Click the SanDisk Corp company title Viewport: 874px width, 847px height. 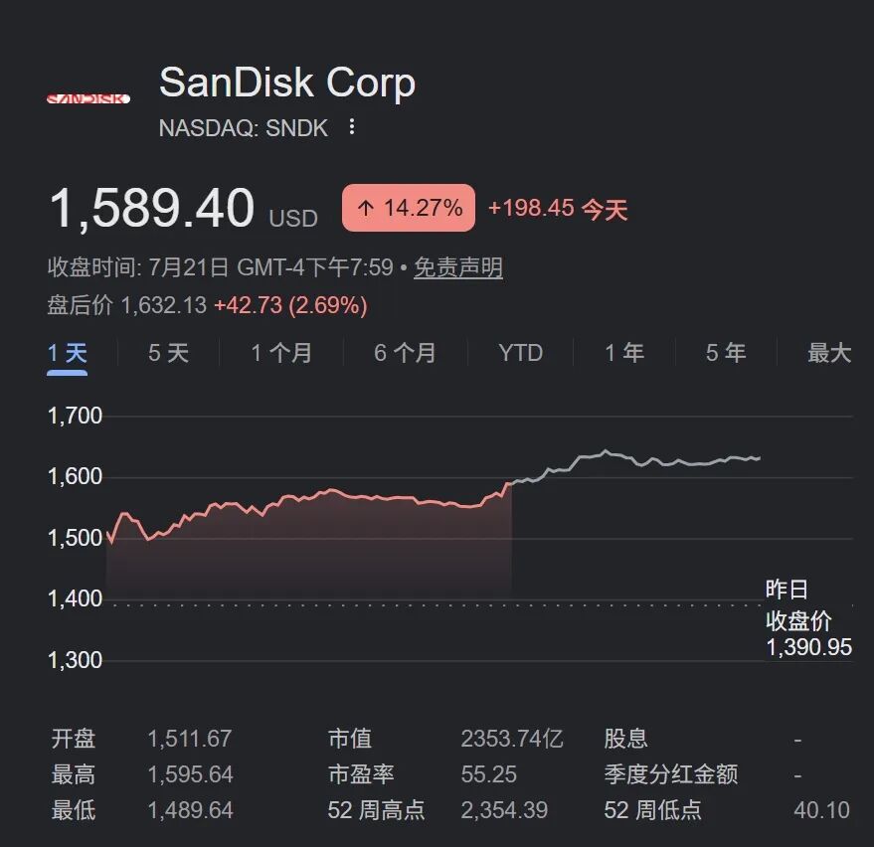pos(287,83)
